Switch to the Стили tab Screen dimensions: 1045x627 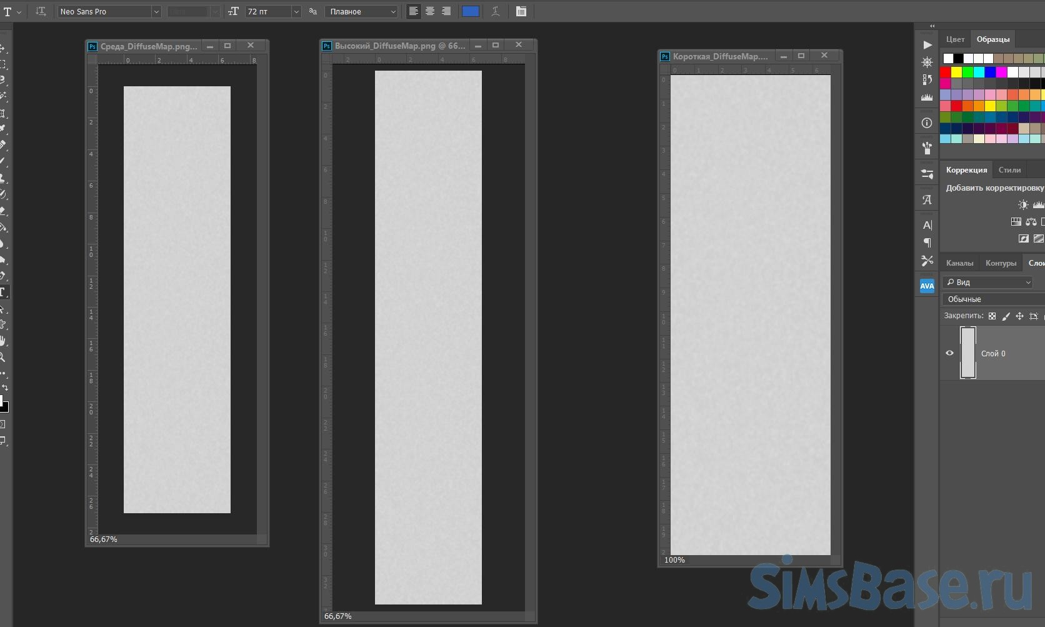[1009, 170]
